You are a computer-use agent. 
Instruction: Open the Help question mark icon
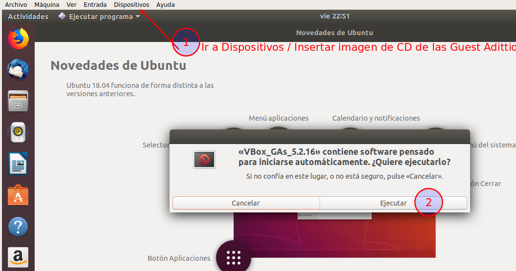click(18, 227)
